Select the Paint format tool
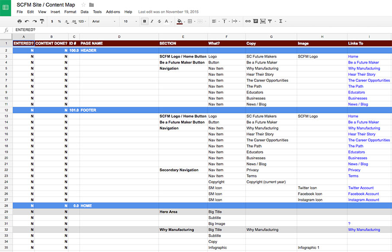This screenshot has height=252, width=392. tap(42, 21)
